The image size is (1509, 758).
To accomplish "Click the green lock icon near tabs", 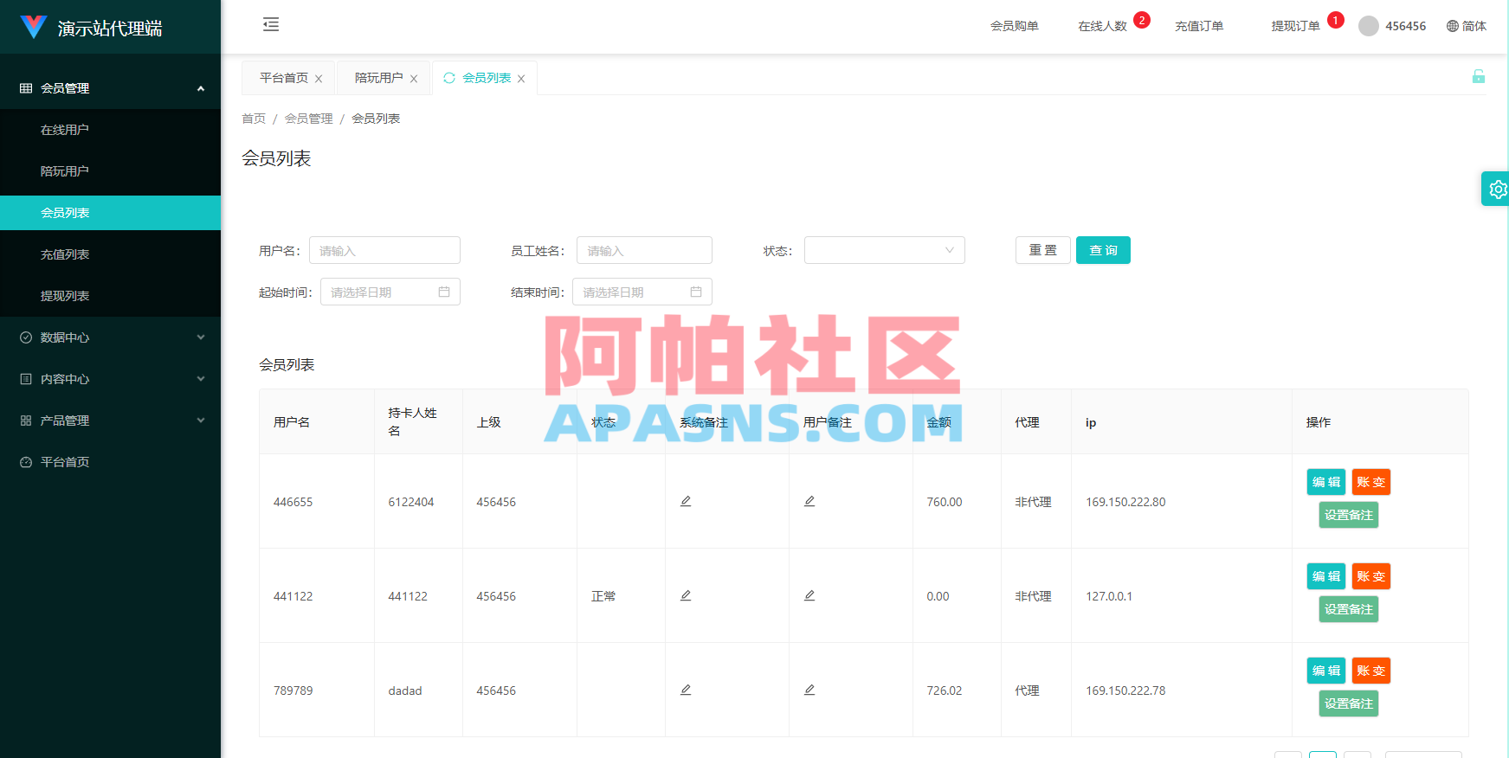I will click(1479, 76).
